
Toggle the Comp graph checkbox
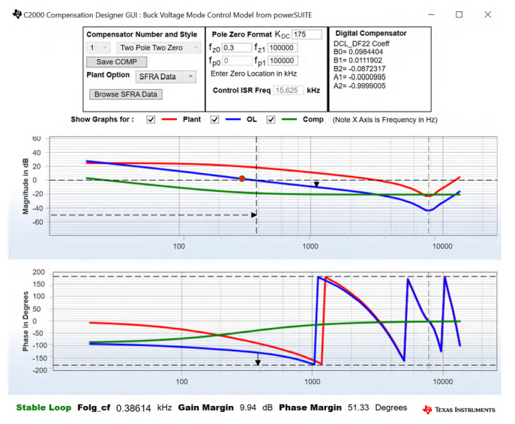[x=271, y=119]
